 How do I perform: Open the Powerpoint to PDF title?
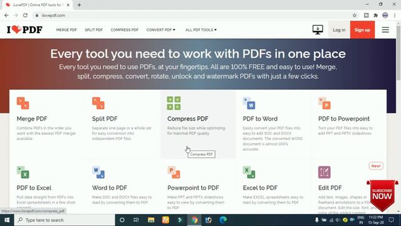193,188
